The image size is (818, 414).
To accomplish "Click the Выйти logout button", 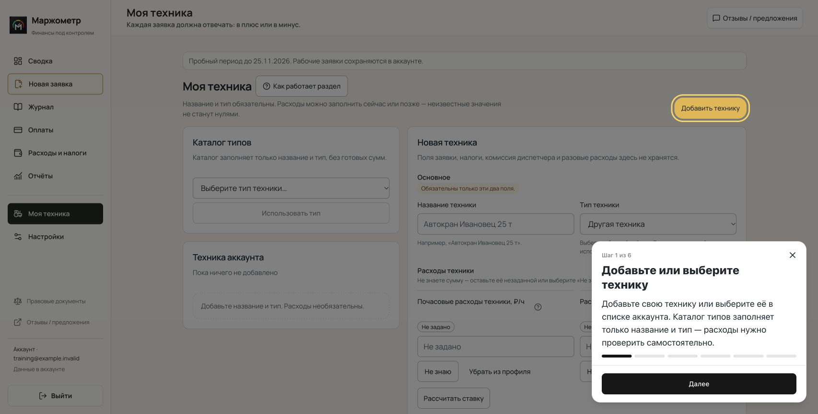I will point(55,396).
